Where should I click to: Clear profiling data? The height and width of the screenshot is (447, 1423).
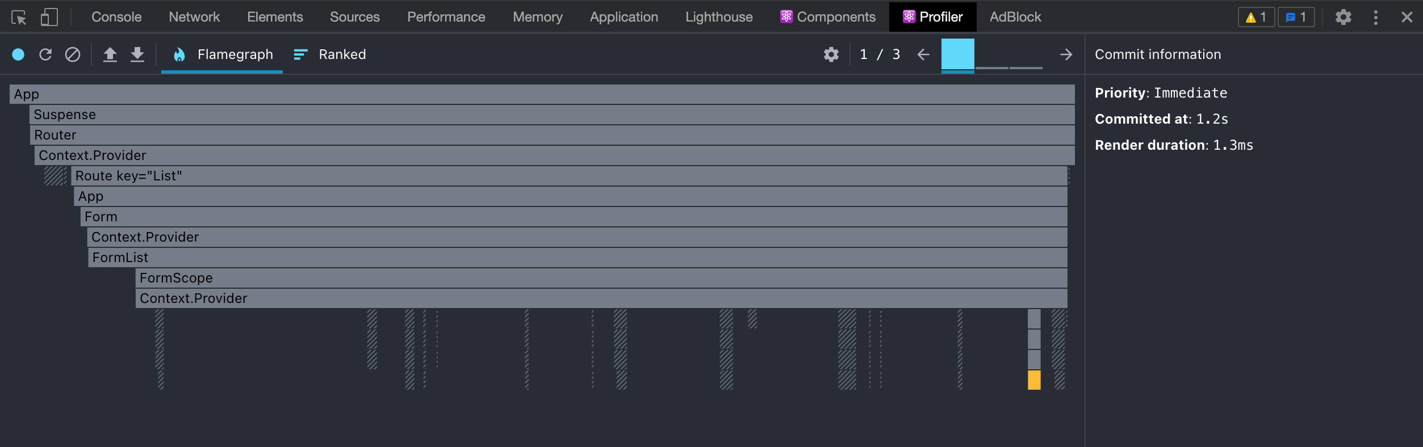[73, 54]
